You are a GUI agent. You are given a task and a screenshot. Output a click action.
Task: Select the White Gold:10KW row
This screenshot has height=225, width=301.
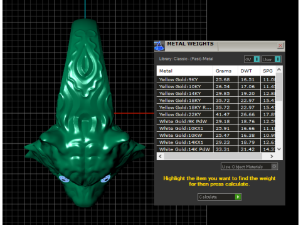pos(216,136)
